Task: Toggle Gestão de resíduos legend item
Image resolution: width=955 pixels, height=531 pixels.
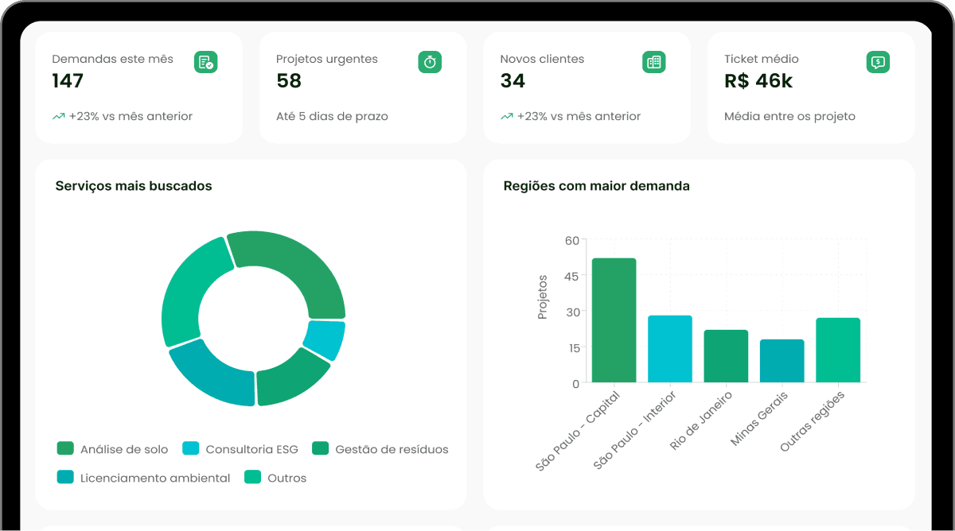Action: 380,449
